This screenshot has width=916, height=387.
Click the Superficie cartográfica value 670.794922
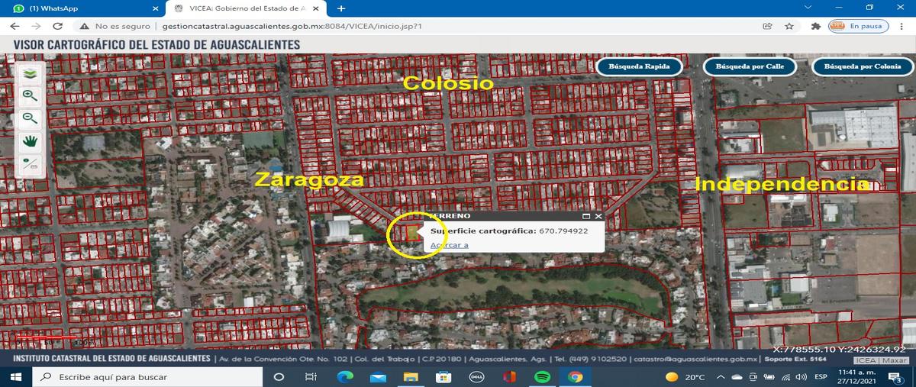[x=563, y=231]
